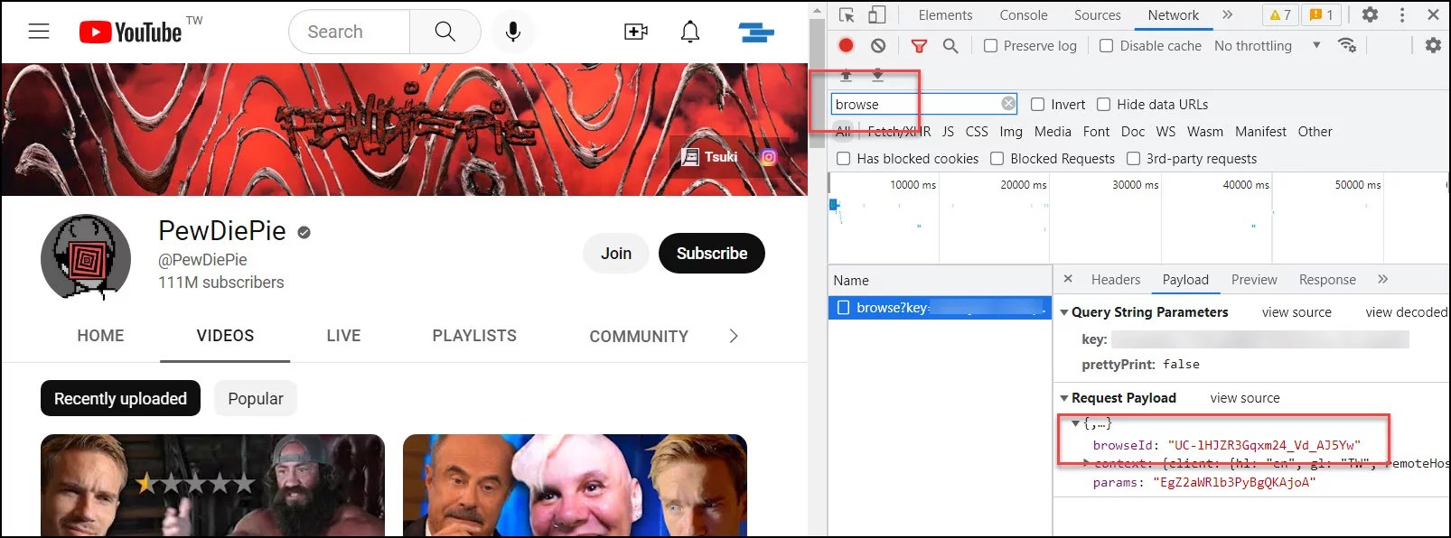Check Blocked Requests option

click(x=997, y=159)
